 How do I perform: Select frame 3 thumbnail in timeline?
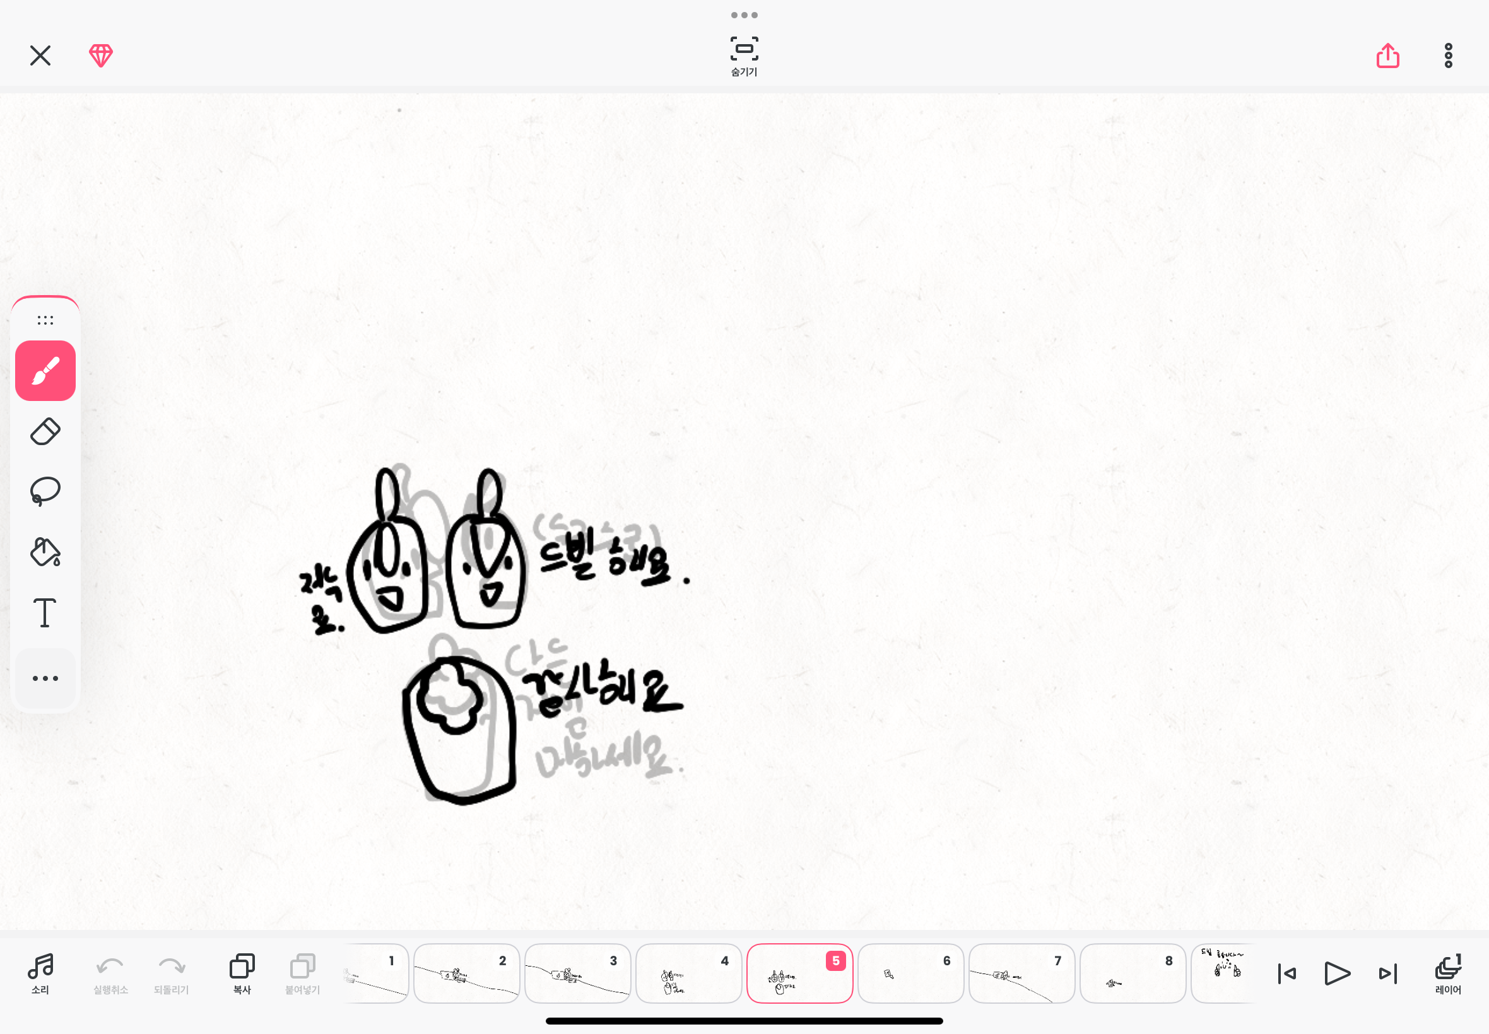tap(577, 973)
